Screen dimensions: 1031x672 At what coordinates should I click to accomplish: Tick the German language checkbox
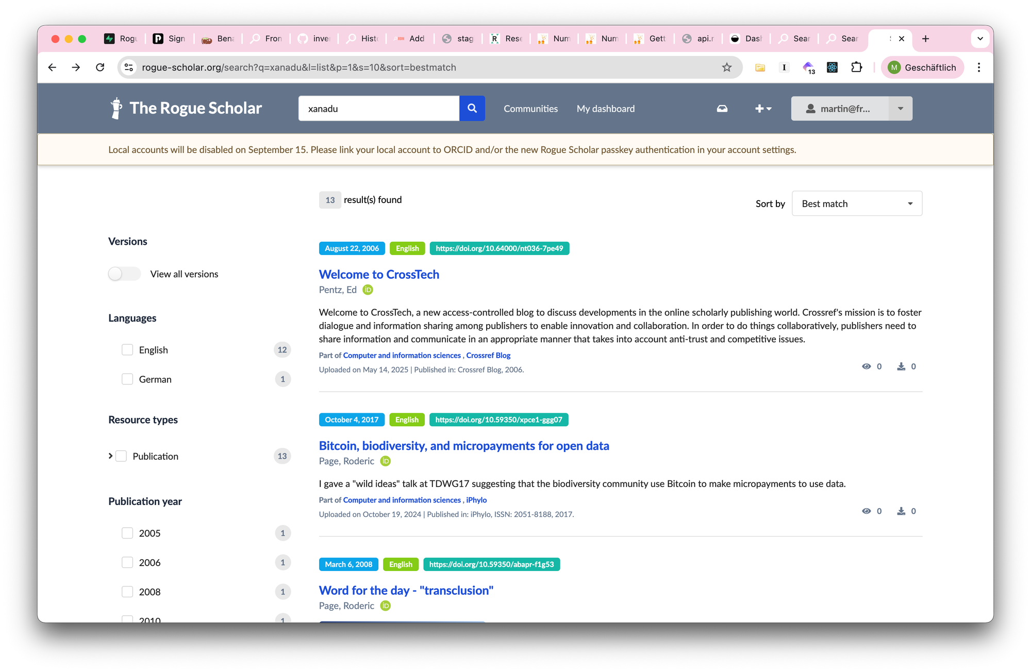127,379
